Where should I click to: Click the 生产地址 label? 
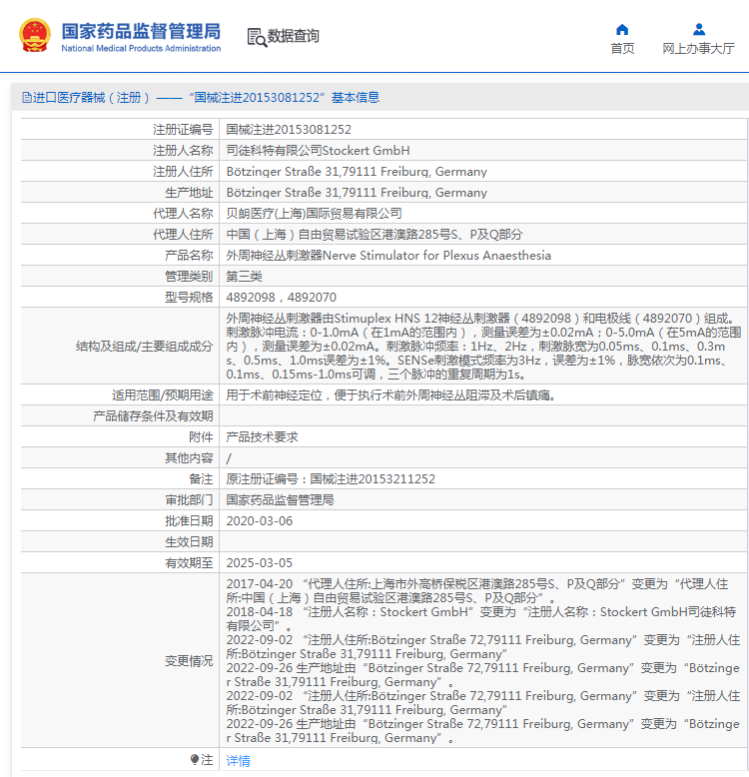pyautogui.click(x=189, y=193)
